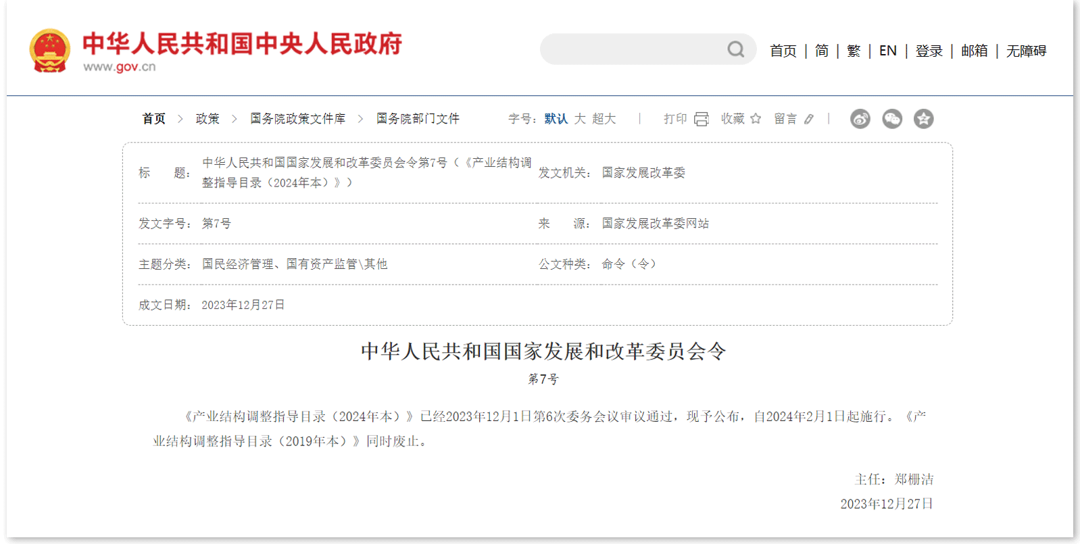The height and width of the screenshot is (544, 1080).
Task: Open 首页 in top navigation
Action: coord(783,51)
